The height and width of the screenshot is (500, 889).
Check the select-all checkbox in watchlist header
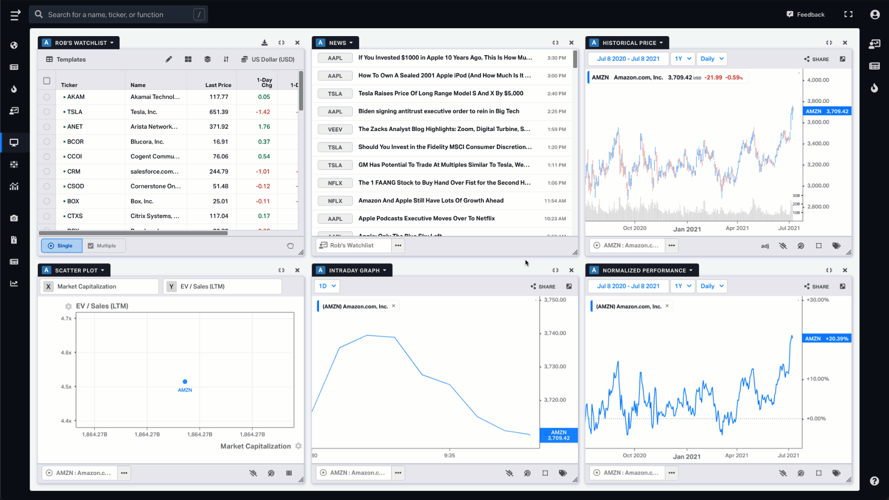pyautogui.click(x=47, y=81)
